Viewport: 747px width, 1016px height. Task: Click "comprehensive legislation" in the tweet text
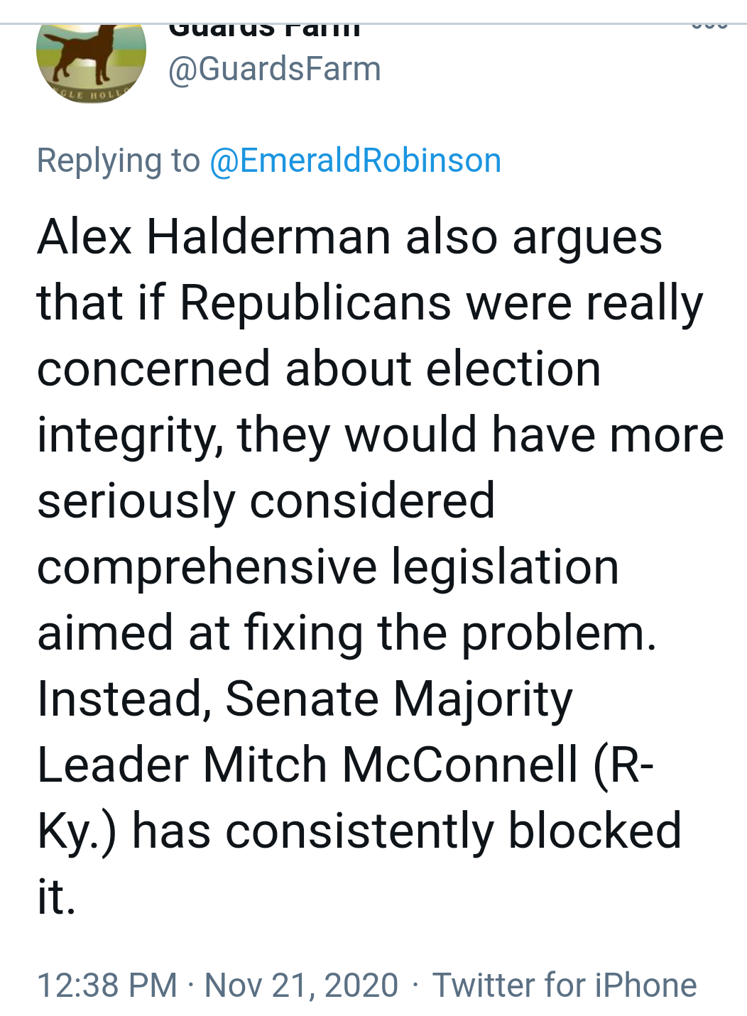tap(327, 567)
